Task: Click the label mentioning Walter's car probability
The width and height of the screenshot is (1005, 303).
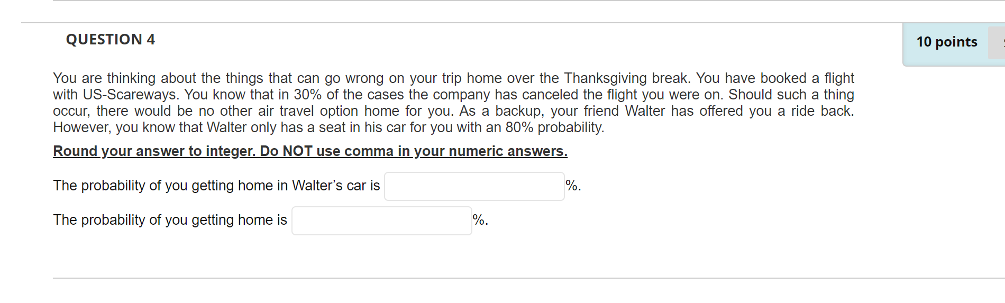Action: pyautogui.click(x=216, y=186)
